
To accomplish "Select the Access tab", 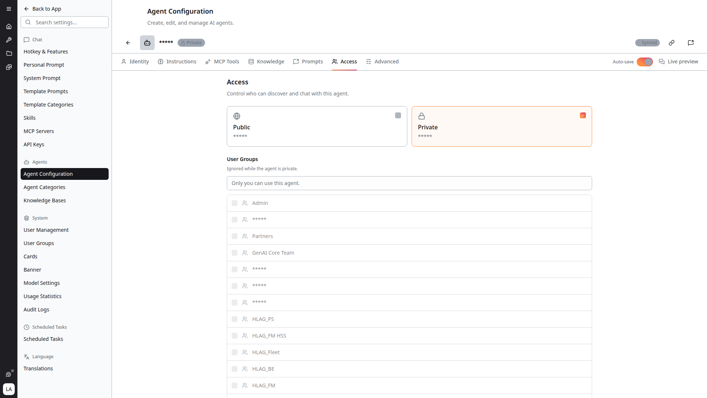I will pos(344,62).
